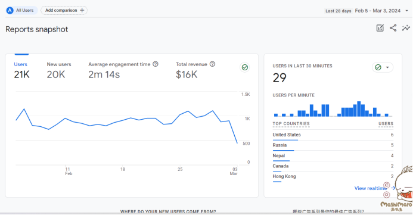Open the Insights sparkline icon
Viewport: 413px width, 215px height.
406,28
